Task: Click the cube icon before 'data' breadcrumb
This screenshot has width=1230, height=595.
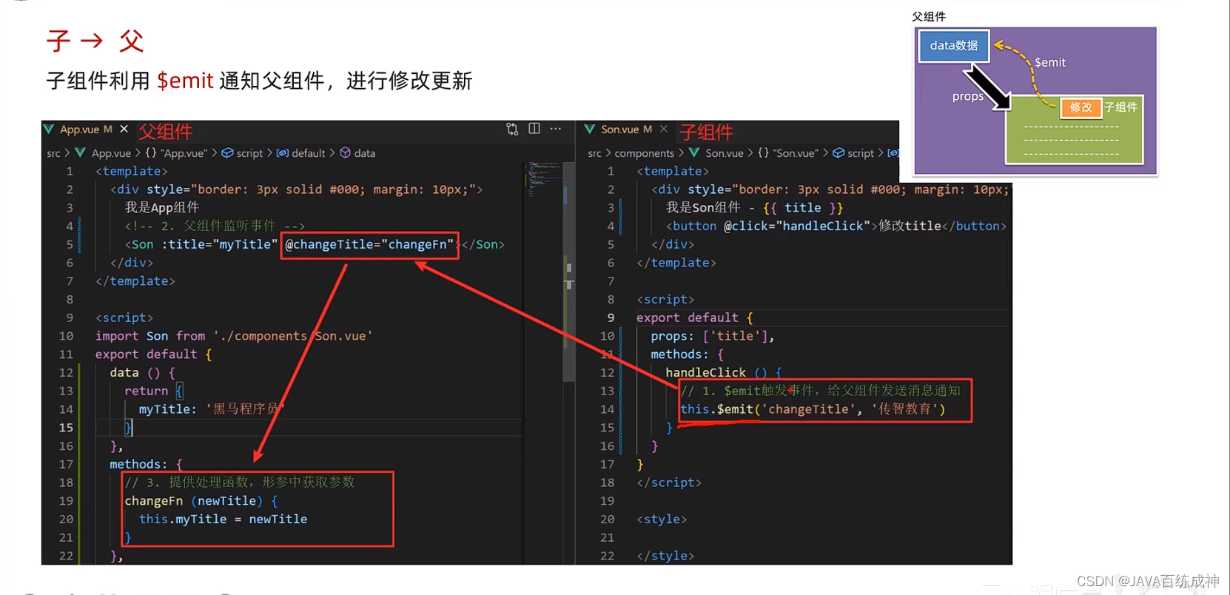Action: [x=345, y=153]
